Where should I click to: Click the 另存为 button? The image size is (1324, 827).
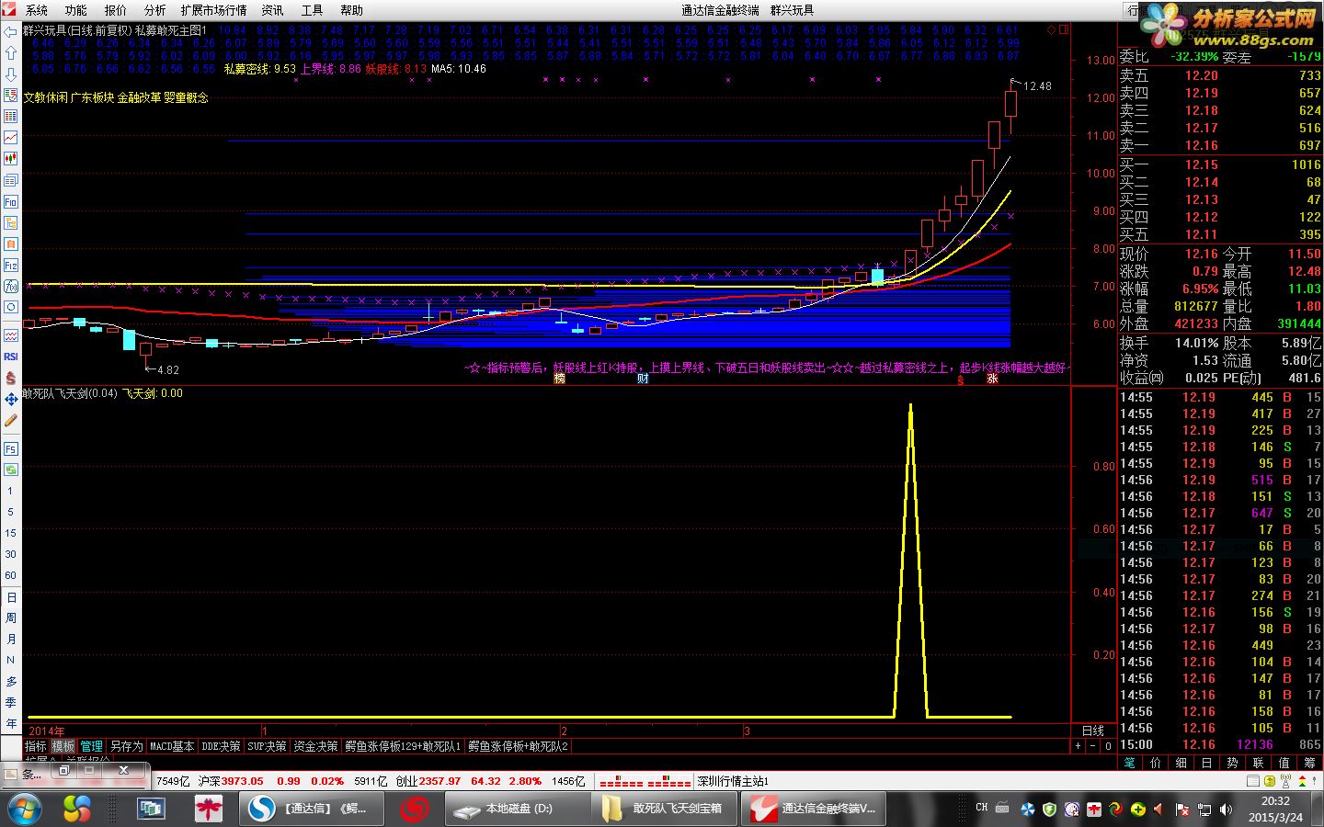pos(127,746)
